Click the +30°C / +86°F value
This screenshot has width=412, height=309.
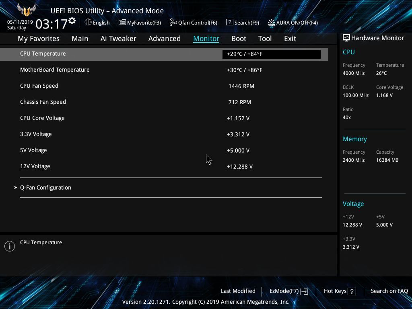coord(244,70)
